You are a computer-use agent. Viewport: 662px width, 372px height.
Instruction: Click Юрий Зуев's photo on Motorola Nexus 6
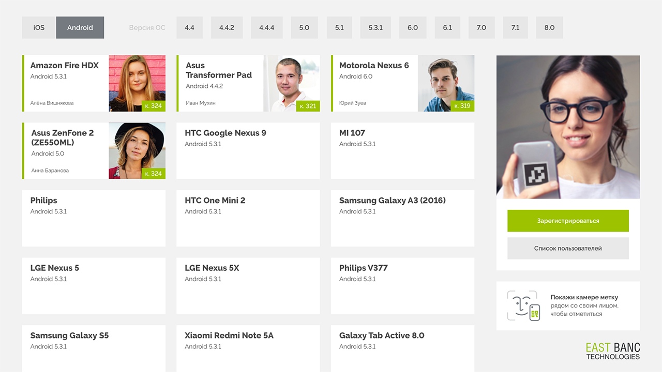click(446, 83)
